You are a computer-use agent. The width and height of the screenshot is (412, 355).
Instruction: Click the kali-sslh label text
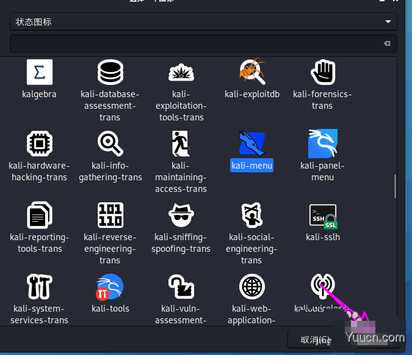(323, 237)
